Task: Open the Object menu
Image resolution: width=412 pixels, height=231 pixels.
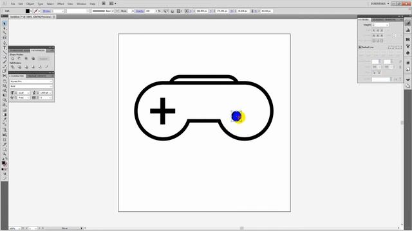Action: point(30,4)
